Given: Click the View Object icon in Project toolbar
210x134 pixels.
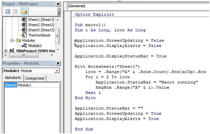Looking at the screenshot, I should click(15, 12).
